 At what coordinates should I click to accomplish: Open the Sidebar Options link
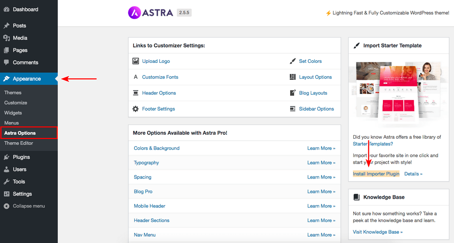316,109
